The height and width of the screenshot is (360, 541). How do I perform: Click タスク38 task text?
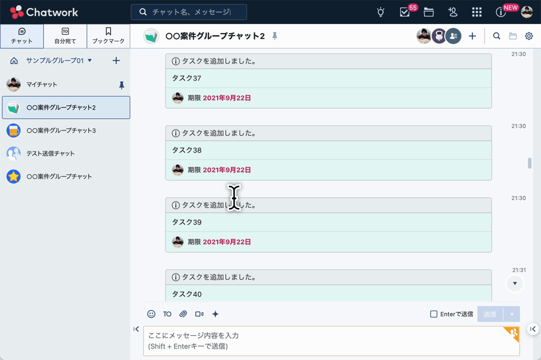(x=187, y=150)
